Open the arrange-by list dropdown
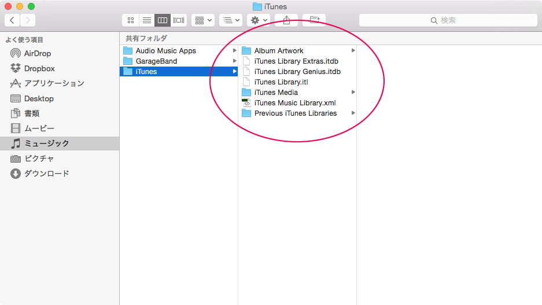The width and height of the screenshot is (542, 305). tap(231, 20)
